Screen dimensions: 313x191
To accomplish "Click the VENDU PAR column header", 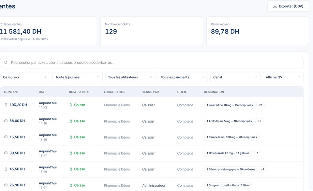I will pos(151,92).
